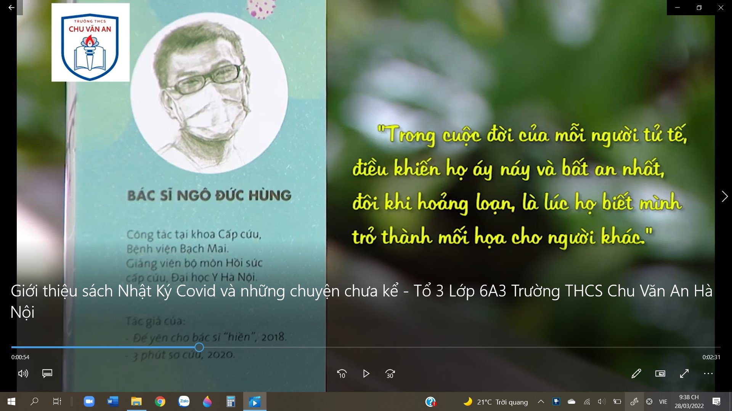Open taskbar search

coord(34,401)
